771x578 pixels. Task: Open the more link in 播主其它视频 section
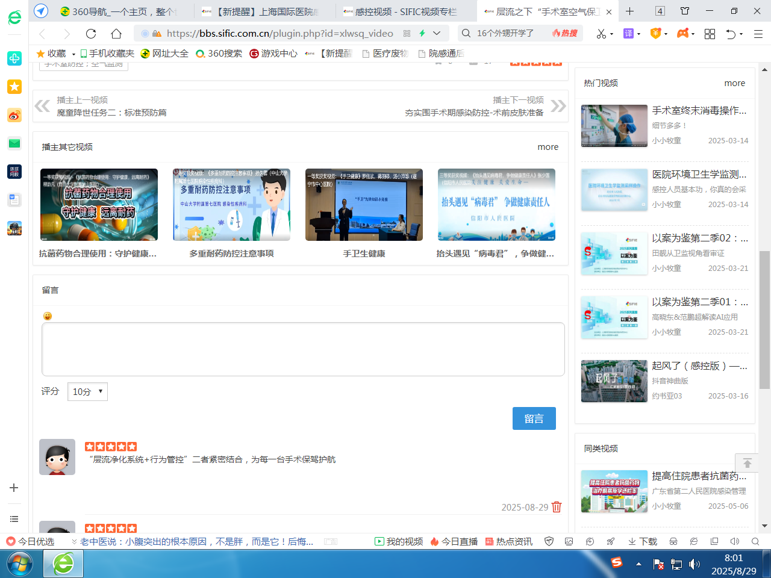tap(548, 146)
